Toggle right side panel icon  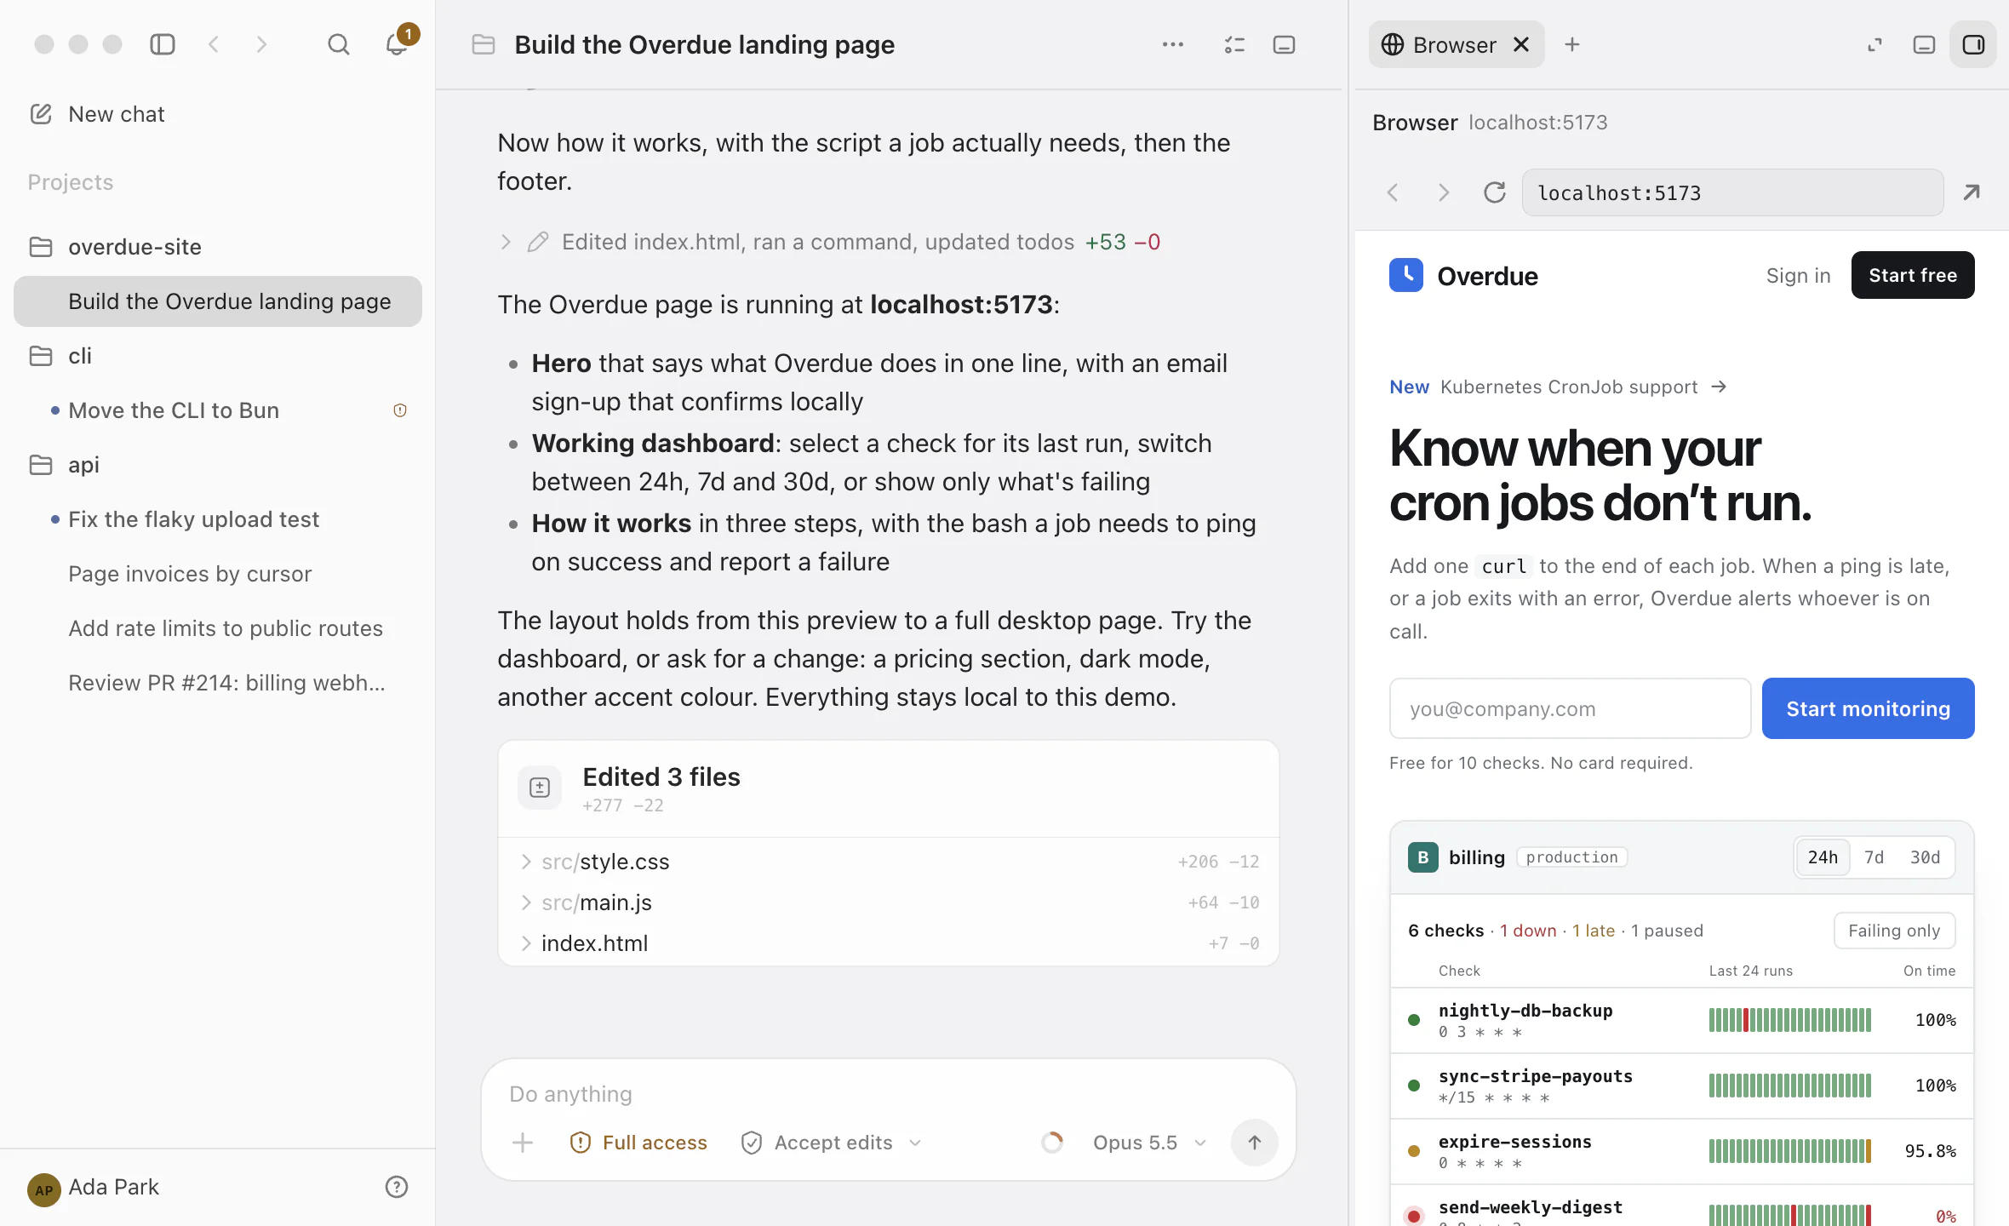pyautogui.click(x=1973, y=44)
